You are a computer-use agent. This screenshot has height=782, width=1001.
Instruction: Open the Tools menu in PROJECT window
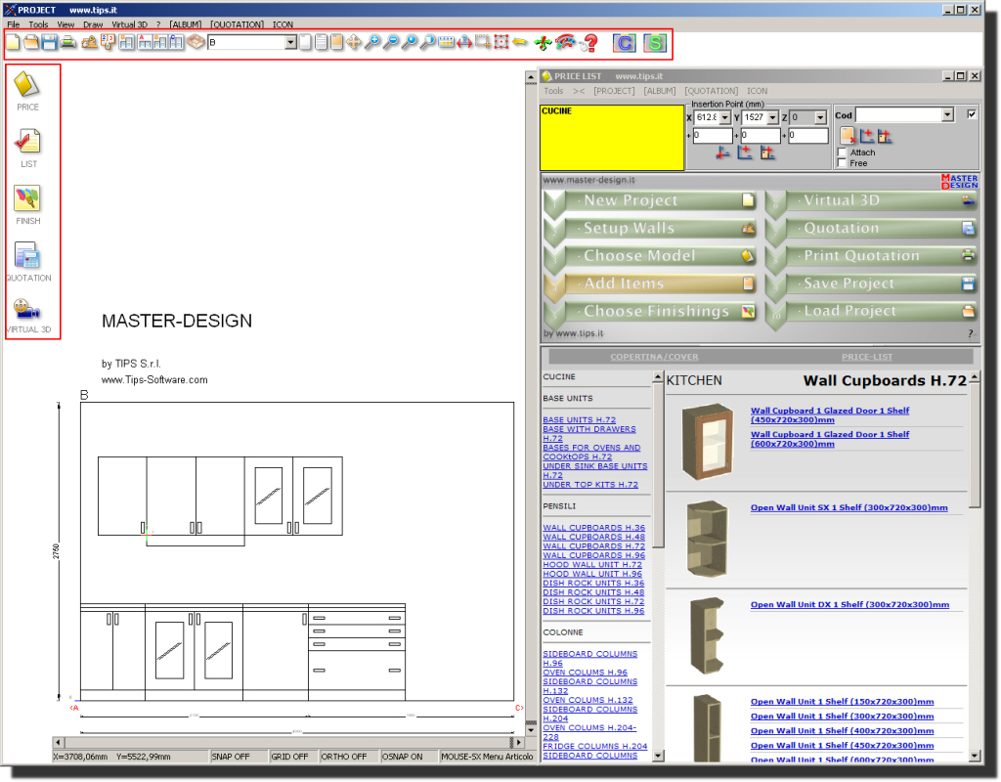coord(38,24)
